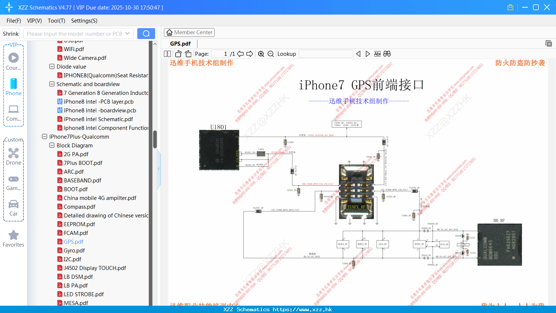Click the tree scroll-up arrow

155,44
